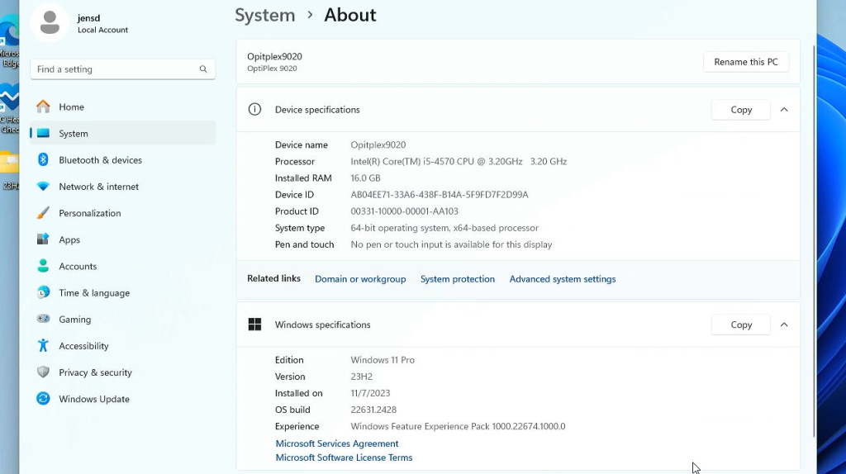Switch to Personalization settings
The height and width of the screenshot is (474, 846).
pyautogui.click(x=123, y=213)
